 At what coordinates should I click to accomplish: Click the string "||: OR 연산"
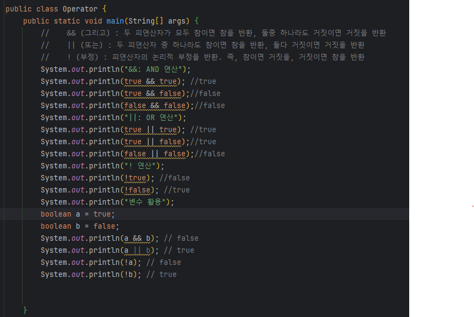tap(151, 118)
